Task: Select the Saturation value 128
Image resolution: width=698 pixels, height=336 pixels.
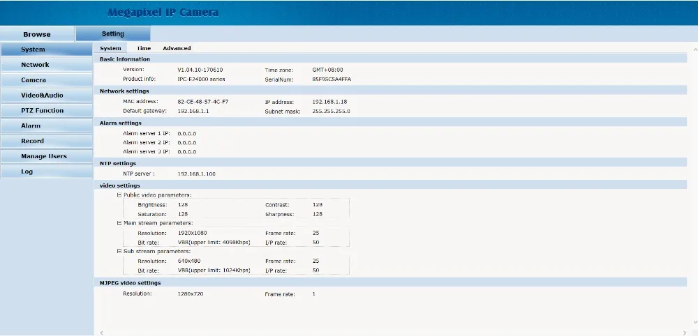Action: (182, 214)
